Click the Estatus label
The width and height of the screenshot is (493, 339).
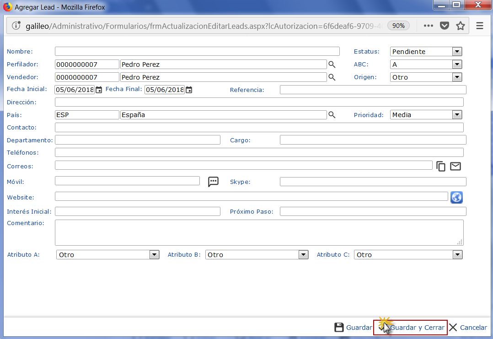pyautogui.click(x=367, y=52)
